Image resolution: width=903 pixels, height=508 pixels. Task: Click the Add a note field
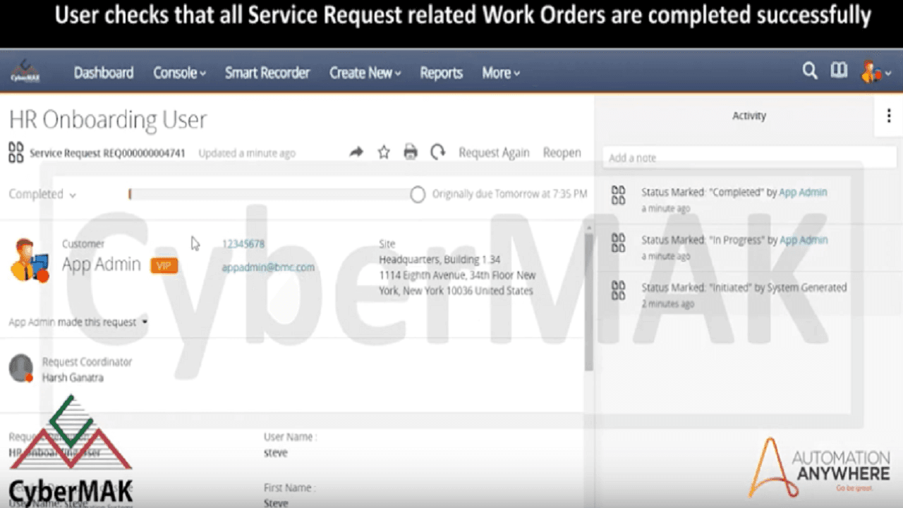749,157
